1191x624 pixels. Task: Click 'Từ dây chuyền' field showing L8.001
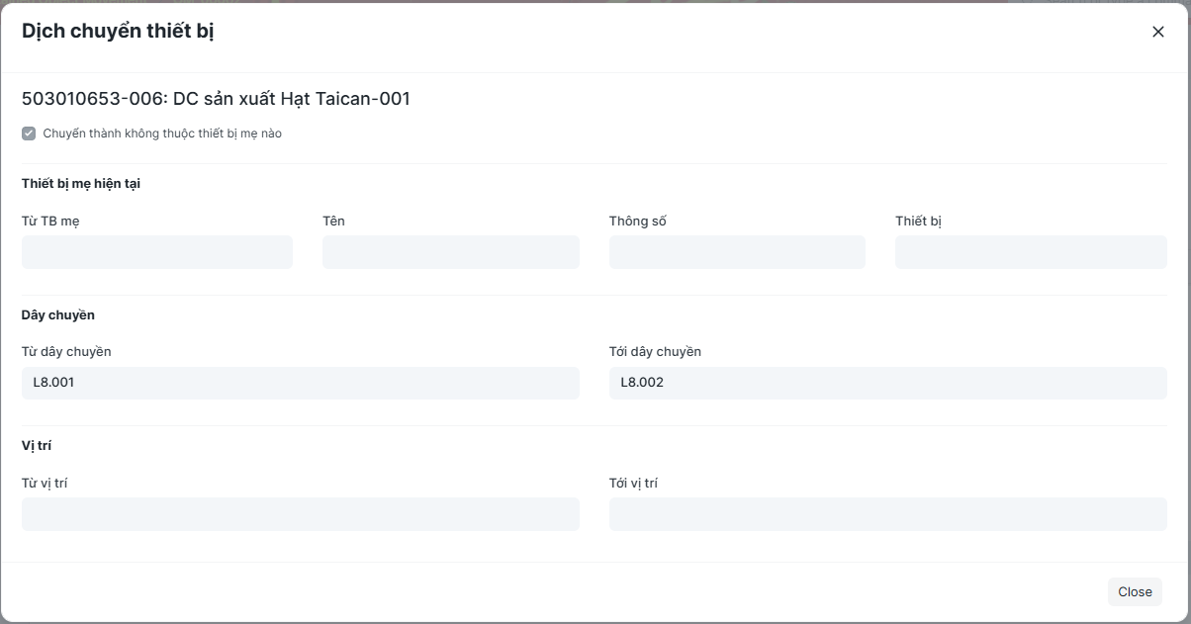300,384
